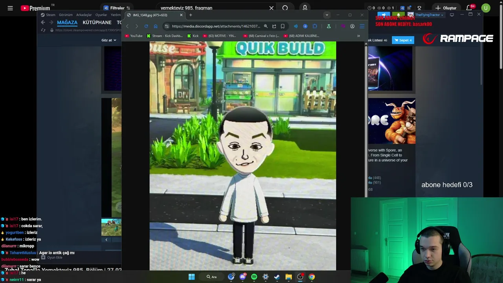Open the Carnival x Fein bookmark
This screenshot has height=283, width=503.
261,36
